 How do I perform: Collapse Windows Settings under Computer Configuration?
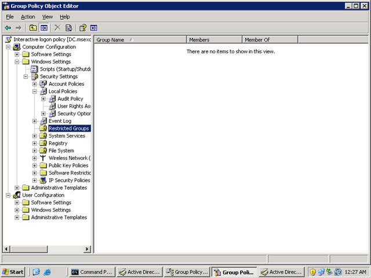point(17,62)
